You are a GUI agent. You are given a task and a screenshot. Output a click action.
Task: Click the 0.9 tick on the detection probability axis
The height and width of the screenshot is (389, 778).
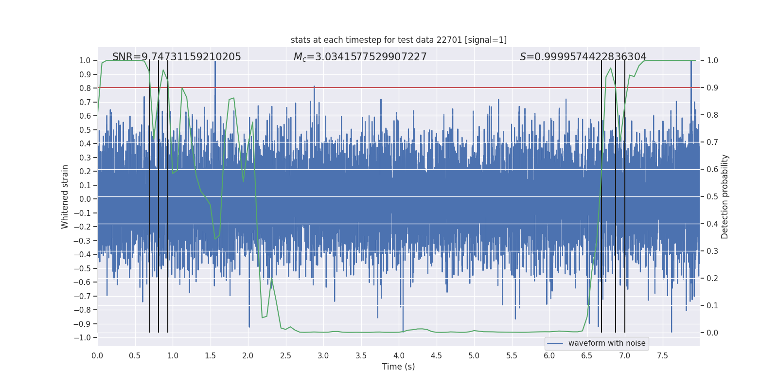pos(712,88)
